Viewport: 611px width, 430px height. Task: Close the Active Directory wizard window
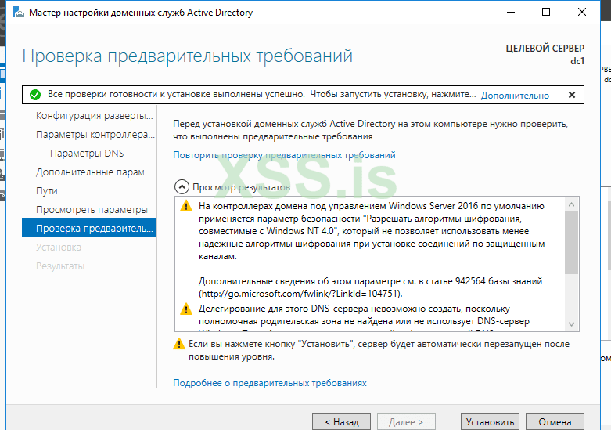tap(582, 12)
